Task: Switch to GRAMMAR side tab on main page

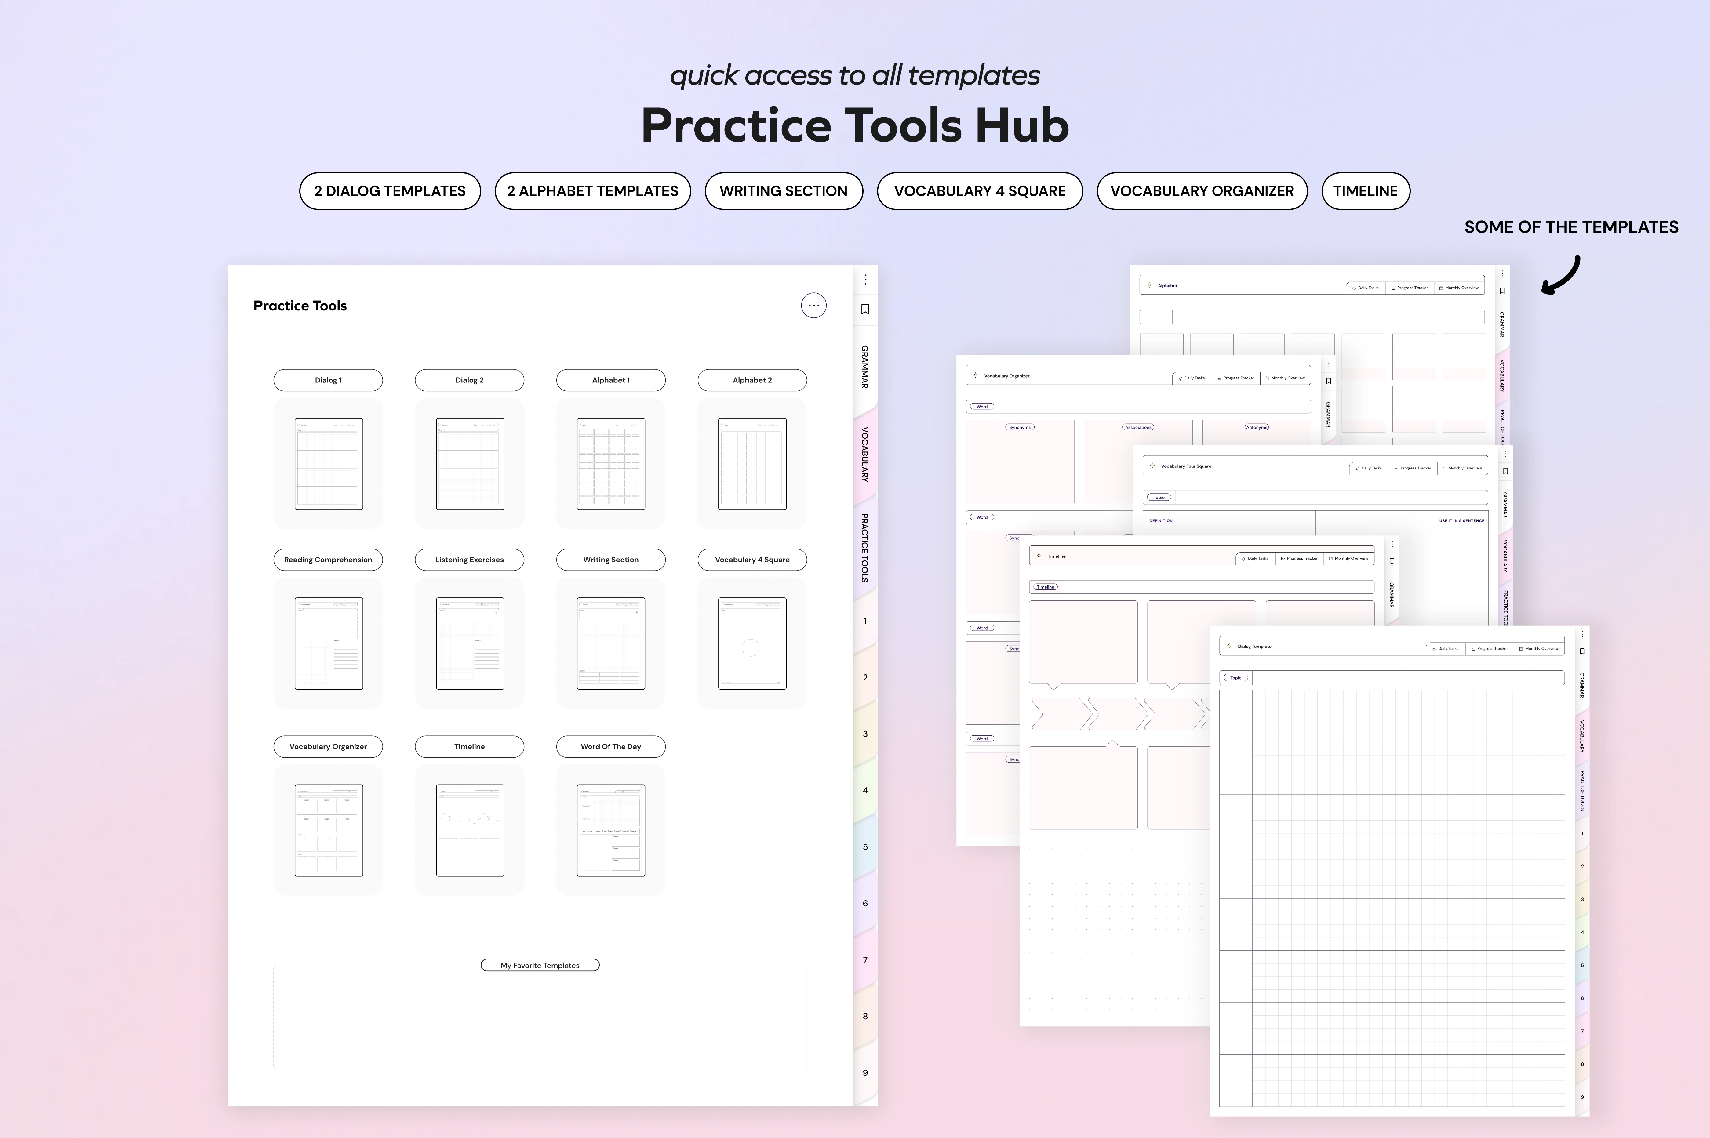Action: coord(865,367)
